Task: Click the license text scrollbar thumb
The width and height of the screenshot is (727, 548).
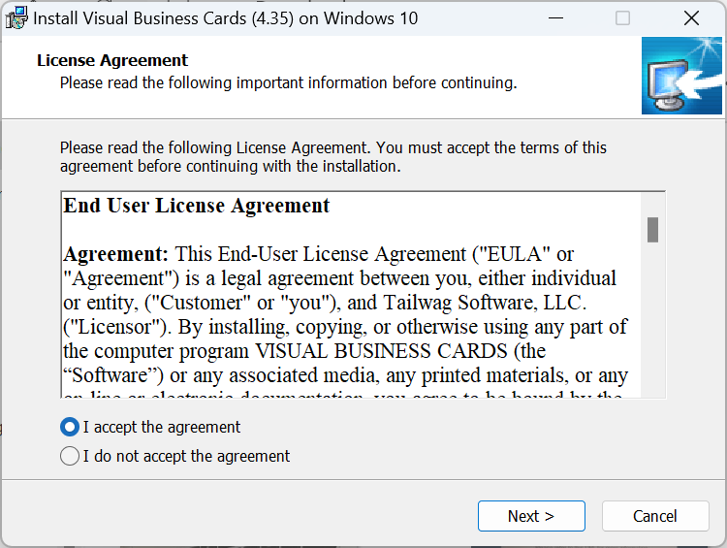Action: 653,230
